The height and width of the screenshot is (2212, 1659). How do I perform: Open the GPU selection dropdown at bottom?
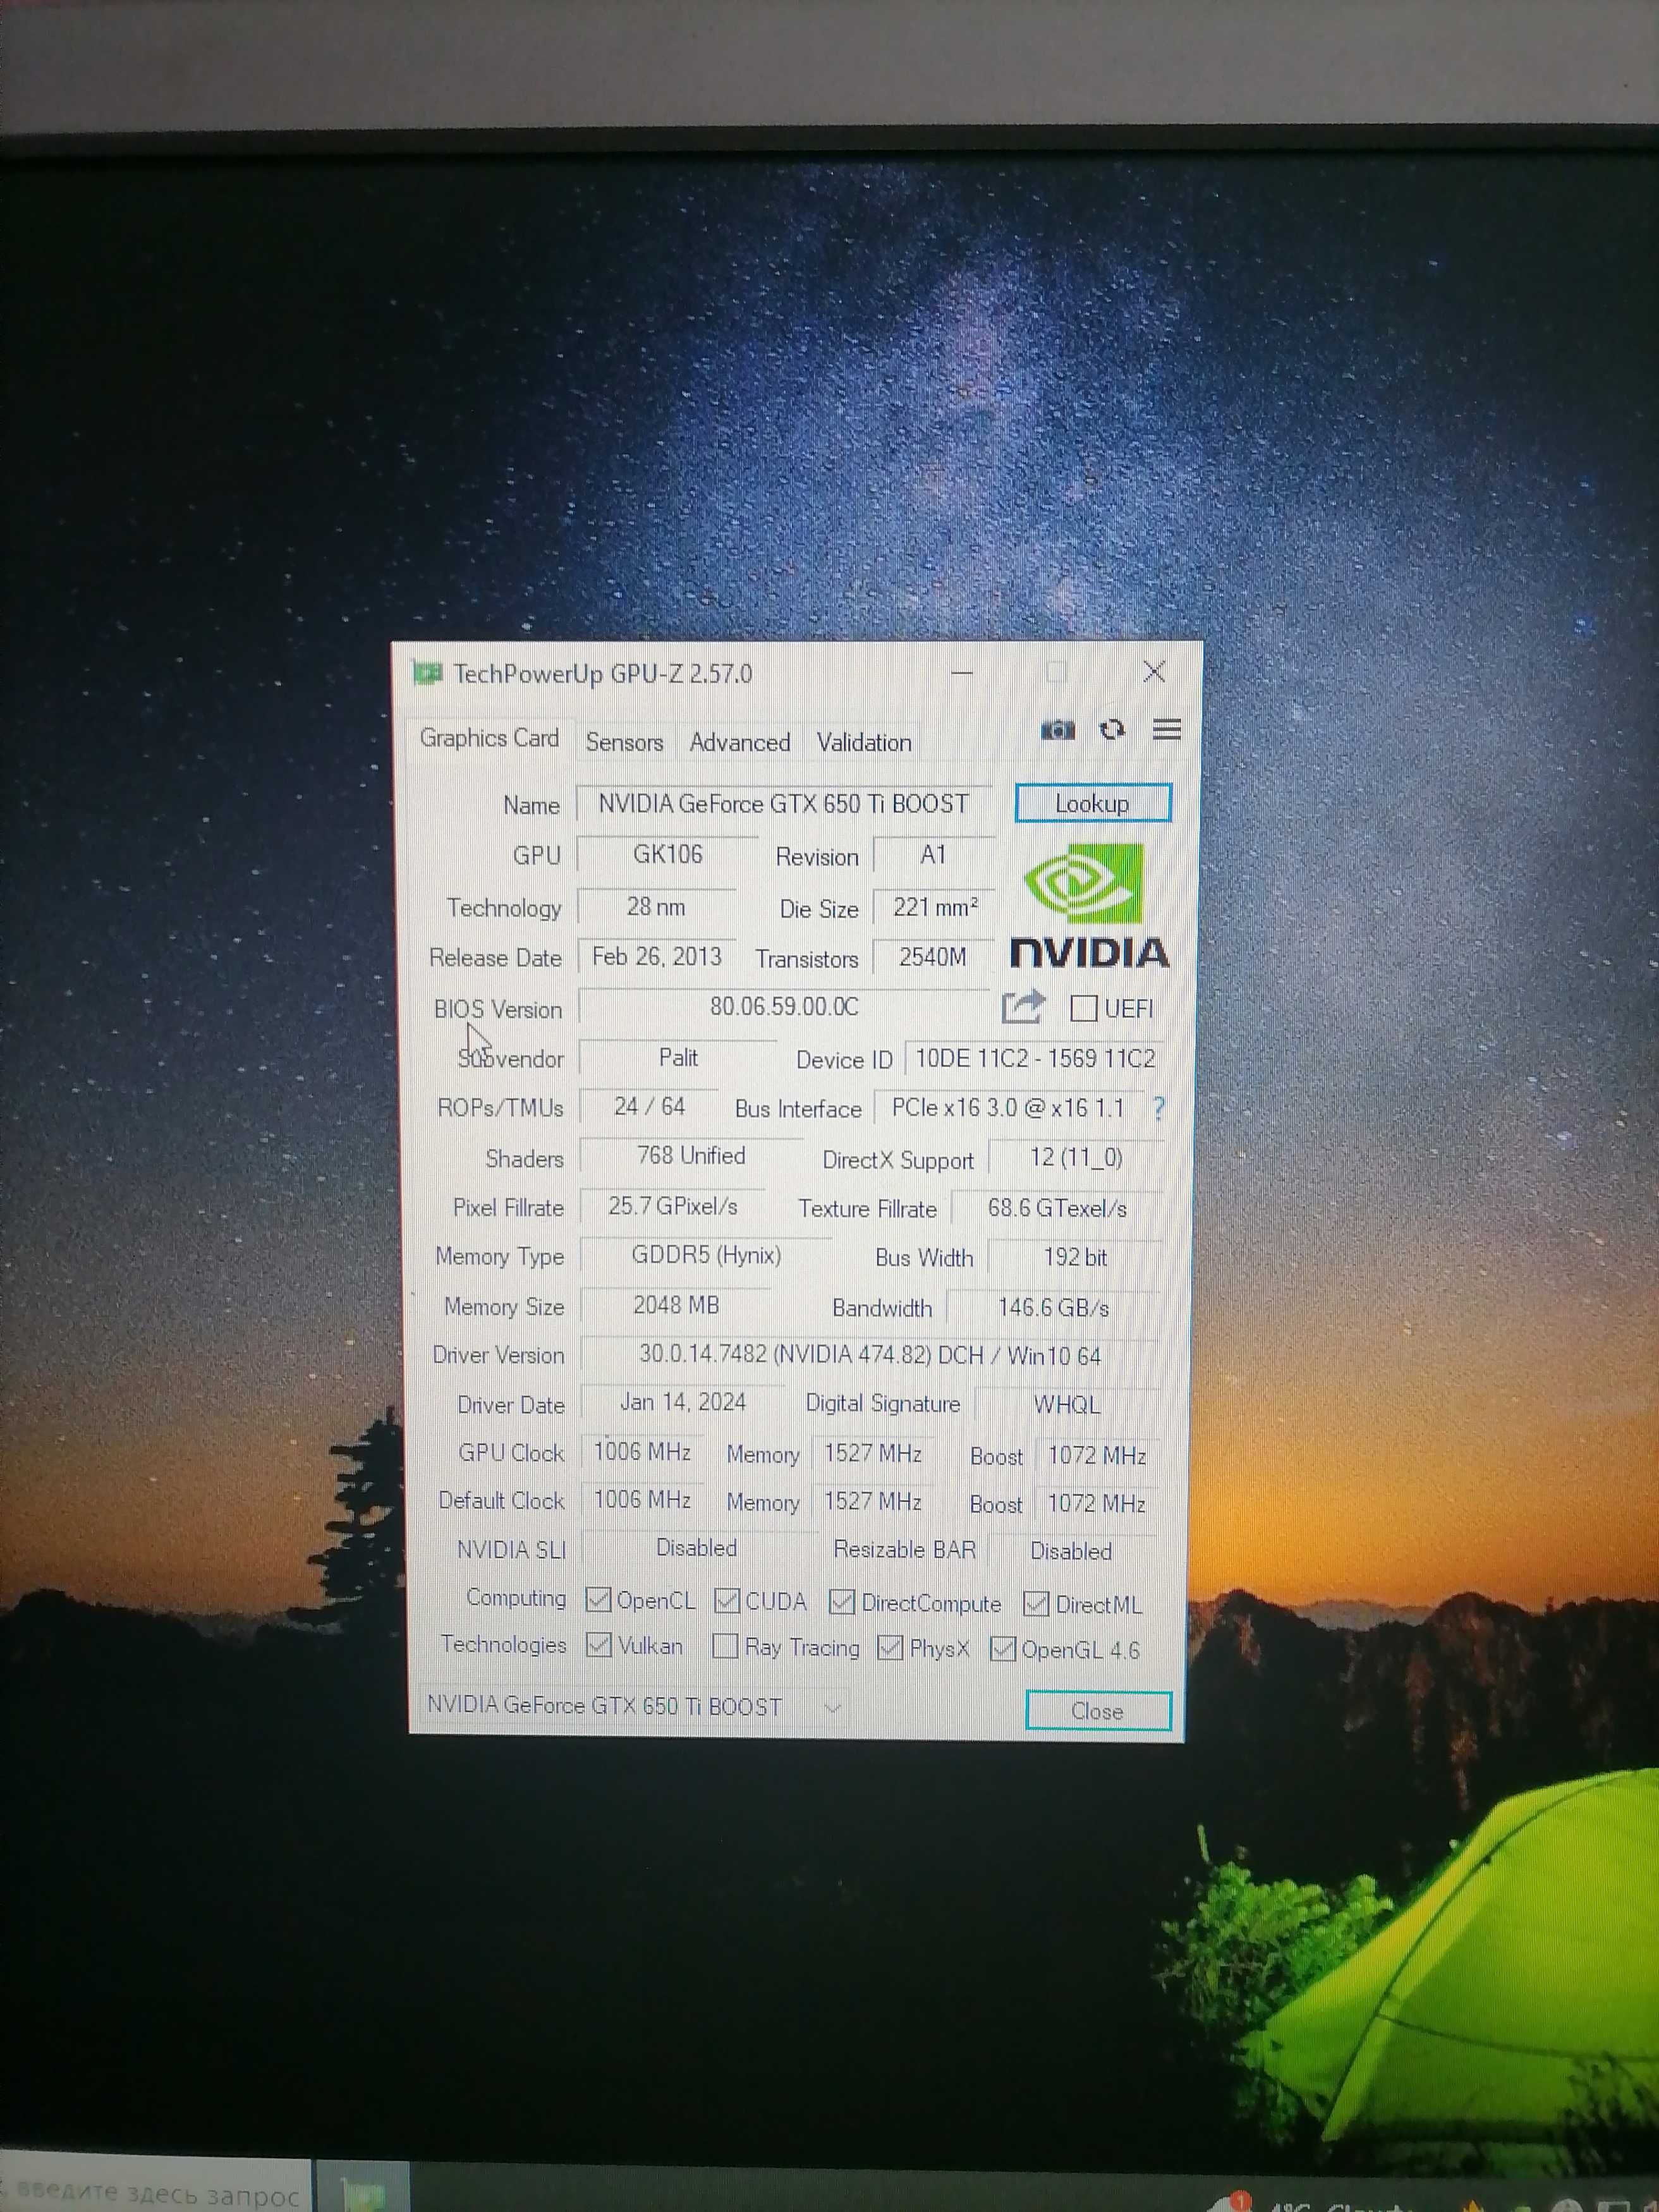(x=634, y=1706)
